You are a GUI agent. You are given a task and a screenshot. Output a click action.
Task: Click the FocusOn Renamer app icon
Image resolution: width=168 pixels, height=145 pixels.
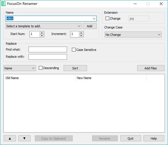point(3,4)
